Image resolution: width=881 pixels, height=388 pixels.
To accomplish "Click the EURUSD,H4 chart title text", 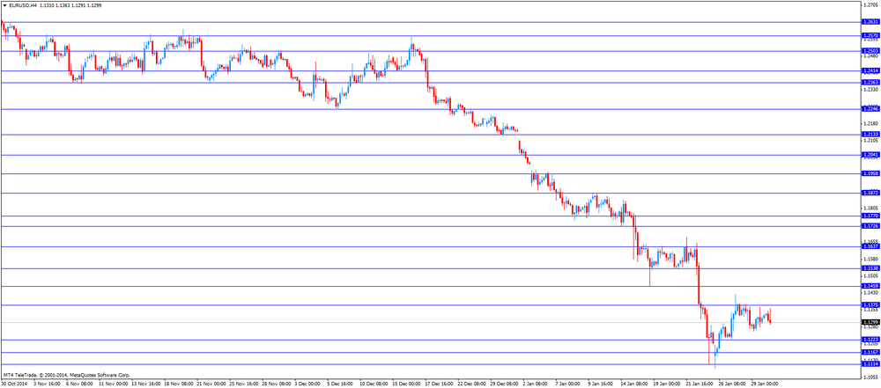I will coord(23,4).
